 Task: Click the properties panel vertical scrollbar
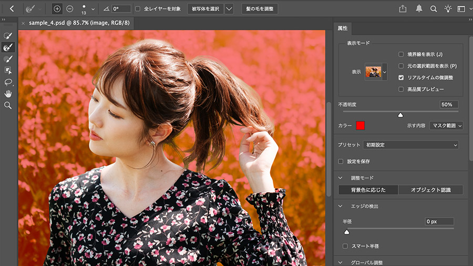point(471,98)
